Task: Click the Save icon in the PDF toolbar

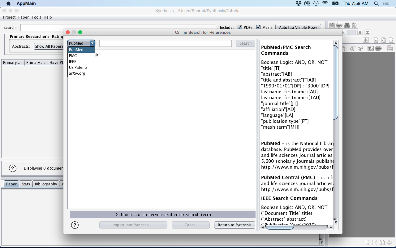Action: 332,25
